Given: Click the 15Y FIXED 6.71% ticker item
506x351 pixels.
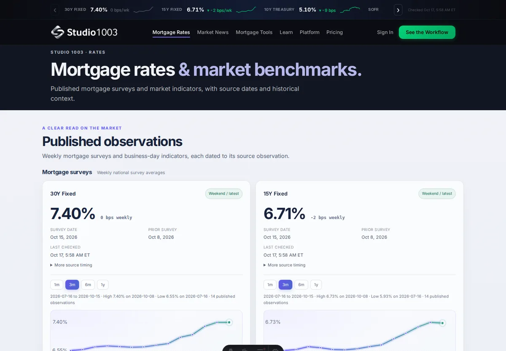Looking at the screenshot, I should point(209,10).
